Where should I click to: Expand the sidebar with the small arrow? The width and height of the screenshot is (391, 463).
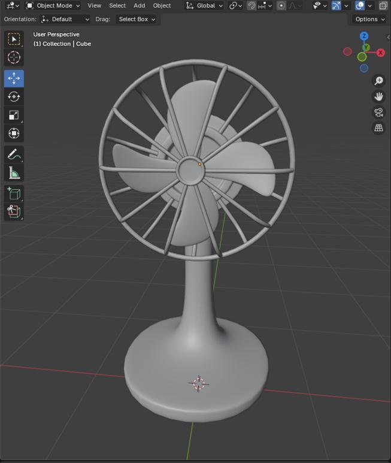click(389, 37)
